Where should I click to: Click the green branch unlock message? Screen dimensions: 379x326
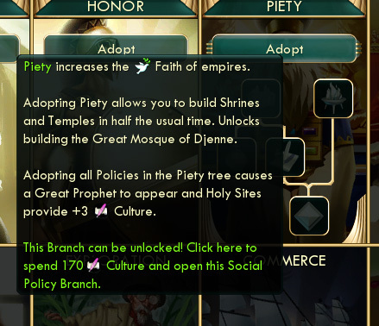point(142,266)
